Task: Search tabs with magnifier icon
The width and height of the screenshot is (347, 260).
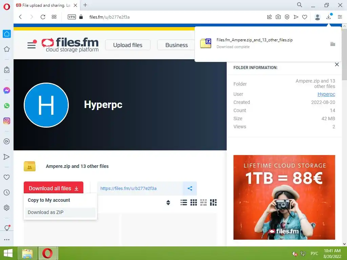Action: [300, 5]
